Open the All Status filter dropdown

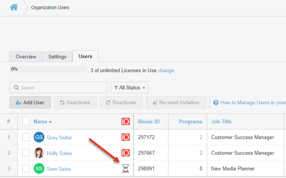coord(129,87)
